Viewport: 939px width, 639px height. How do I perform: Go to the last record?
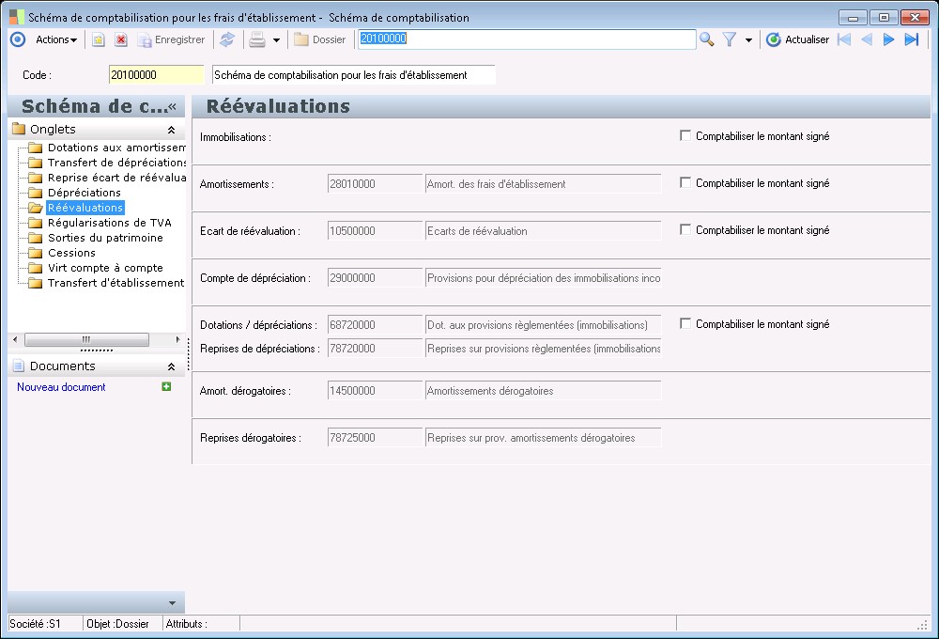pyautogui.click(x=911, y=39)
